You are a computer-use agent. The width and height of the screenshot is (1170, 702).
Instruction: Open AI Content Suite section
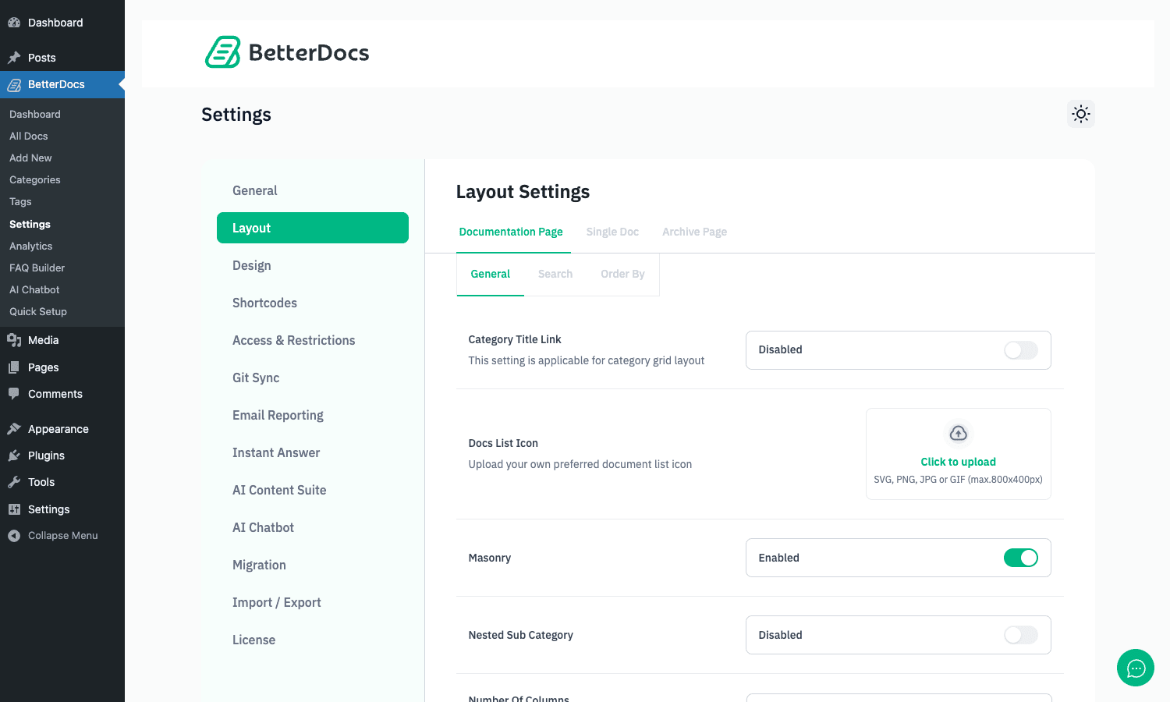313,490
